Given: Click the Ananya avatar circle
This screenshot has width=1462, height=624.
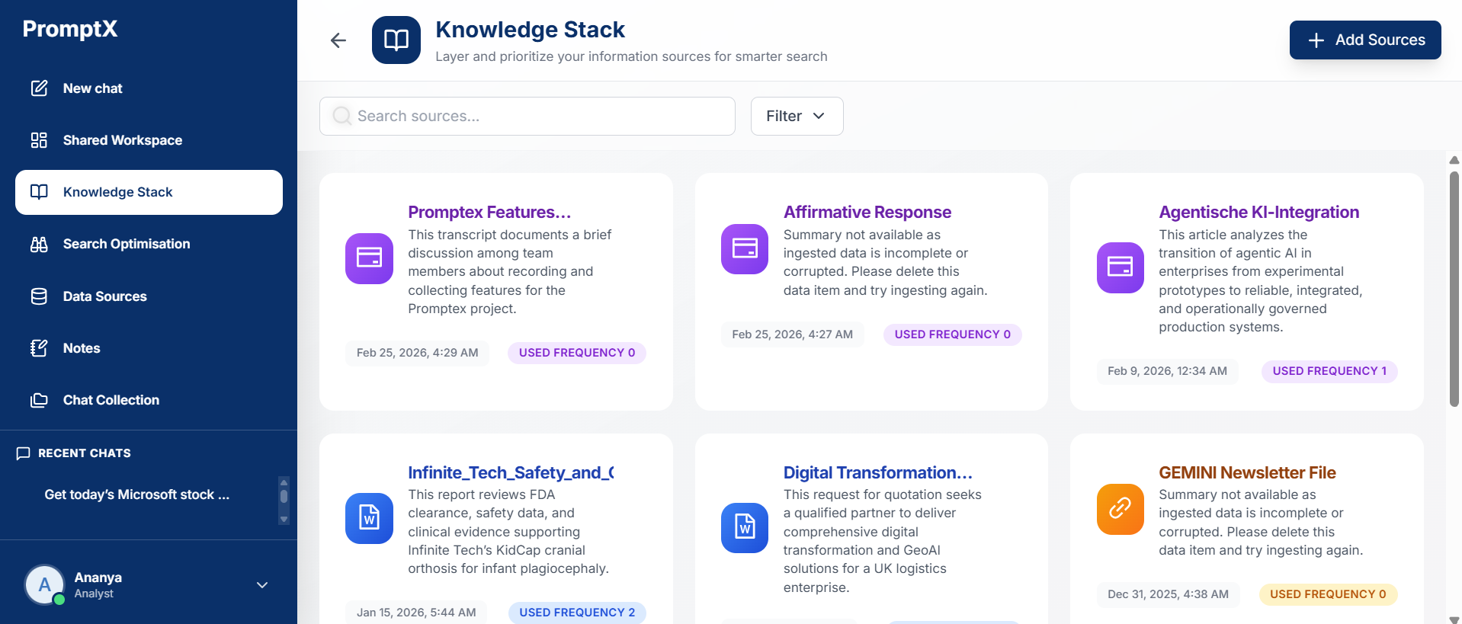Looking at the screenshot, I should pyautogui.click(x=45, y=585).
